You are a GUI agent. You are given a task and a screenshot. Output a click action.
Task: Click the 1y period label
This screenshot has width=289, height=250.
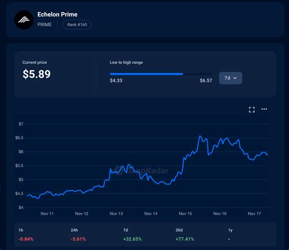point(230,230)
